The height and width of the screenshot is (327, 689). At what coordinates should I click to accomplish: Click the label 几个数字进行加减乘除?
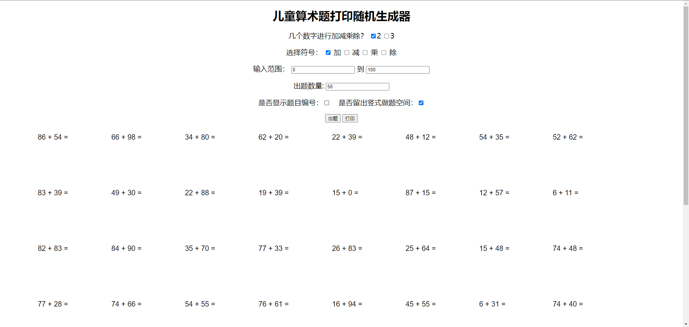click(x=326, y=36)
